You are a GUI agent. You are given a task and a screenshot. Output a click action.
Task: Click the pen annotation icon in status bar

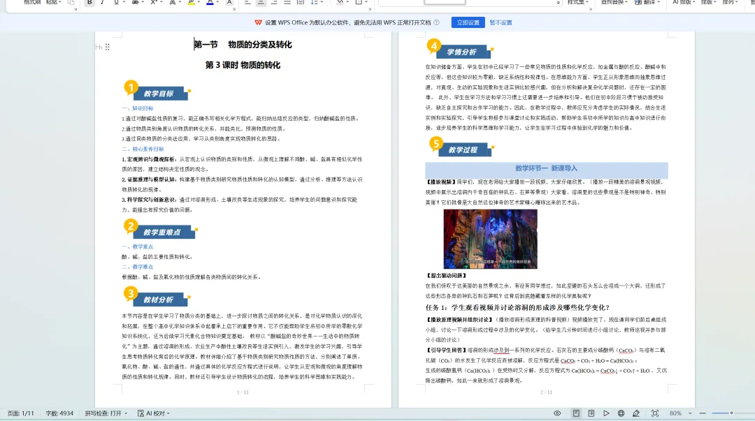[x=636, y=413]
